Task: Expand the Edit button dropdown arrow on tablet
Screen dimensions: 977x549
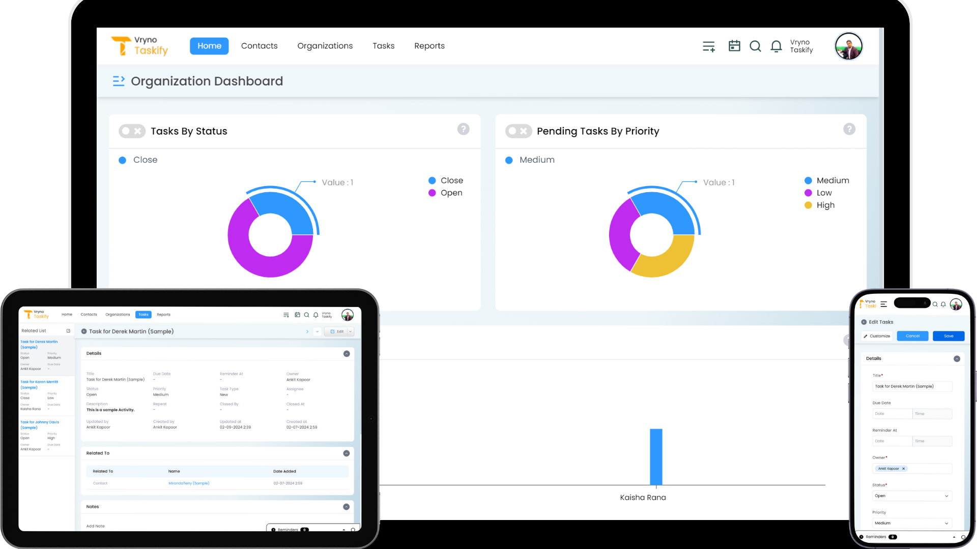Action: [350, 331]
